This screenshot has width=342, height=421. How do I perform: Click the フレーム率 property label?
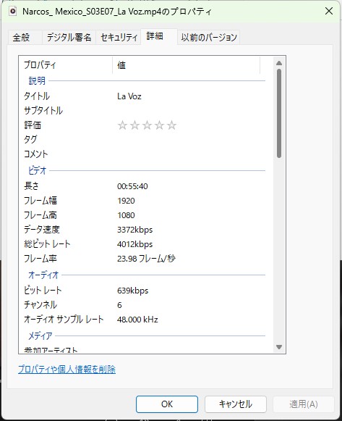pyautogui.click(x=40, y=259)
